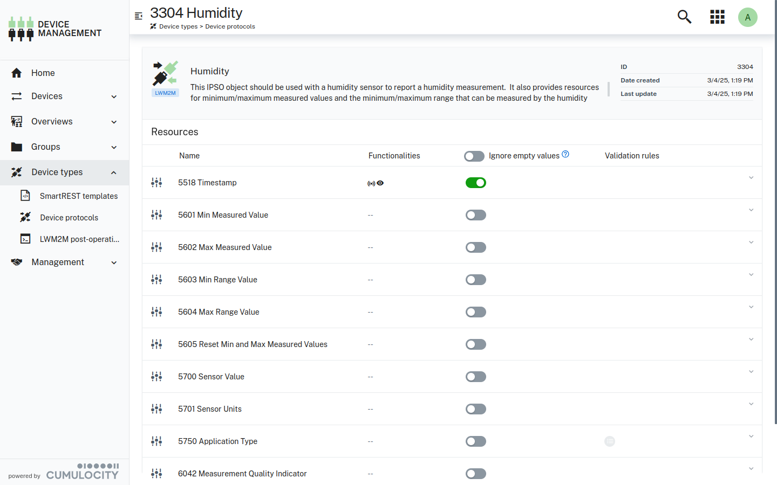This screenshot has height=485, width=777.
Task: Click the Device protocols breadcrumb link
Action: click(x=230, y=26)
